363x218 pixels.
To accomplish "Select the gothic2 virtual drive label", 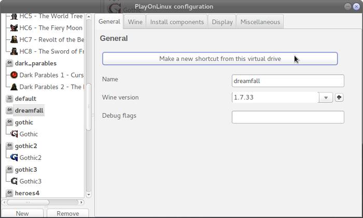I will [26, 146].
